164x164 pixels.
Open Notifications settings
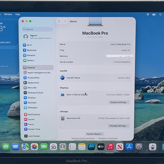(32, 114)
